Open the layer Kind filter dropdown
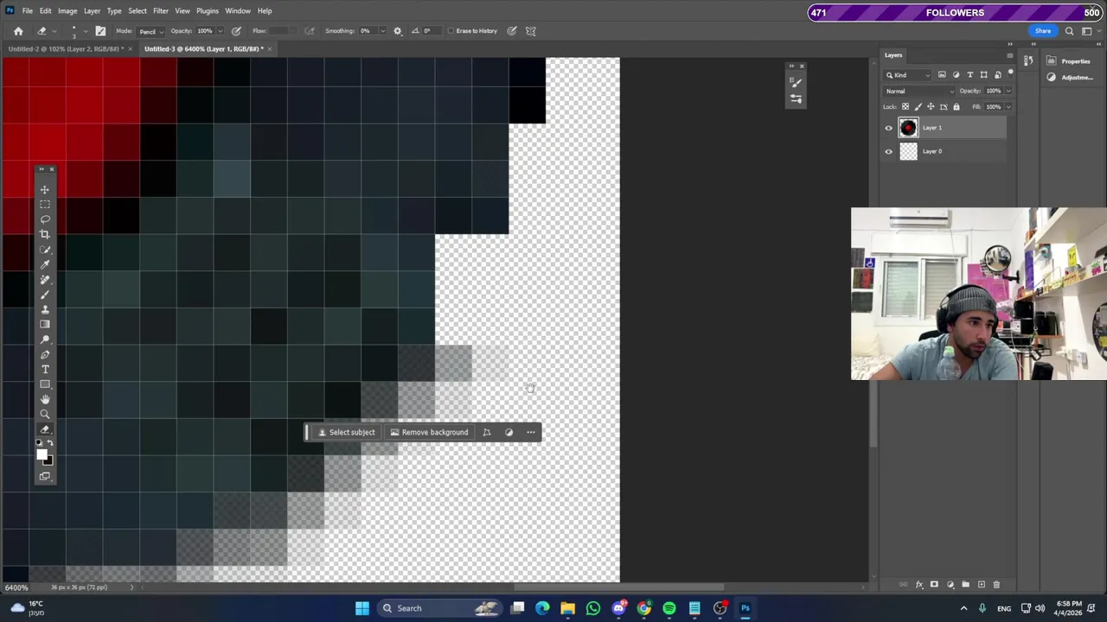This screenshot has height=622, width=1107. pos(908,75)
